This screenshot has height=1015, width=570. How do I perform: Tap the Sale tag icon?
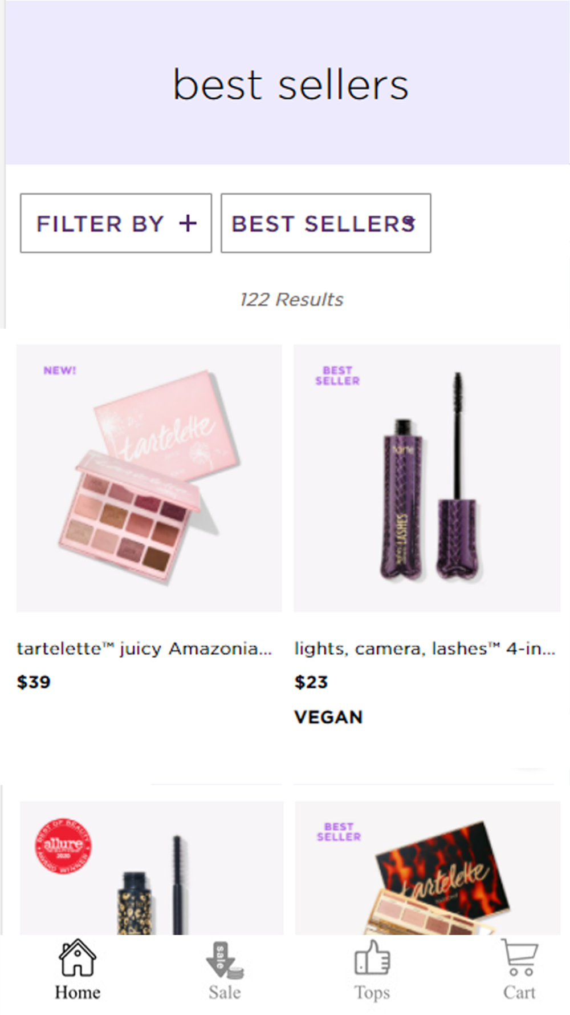pos(225,960)
